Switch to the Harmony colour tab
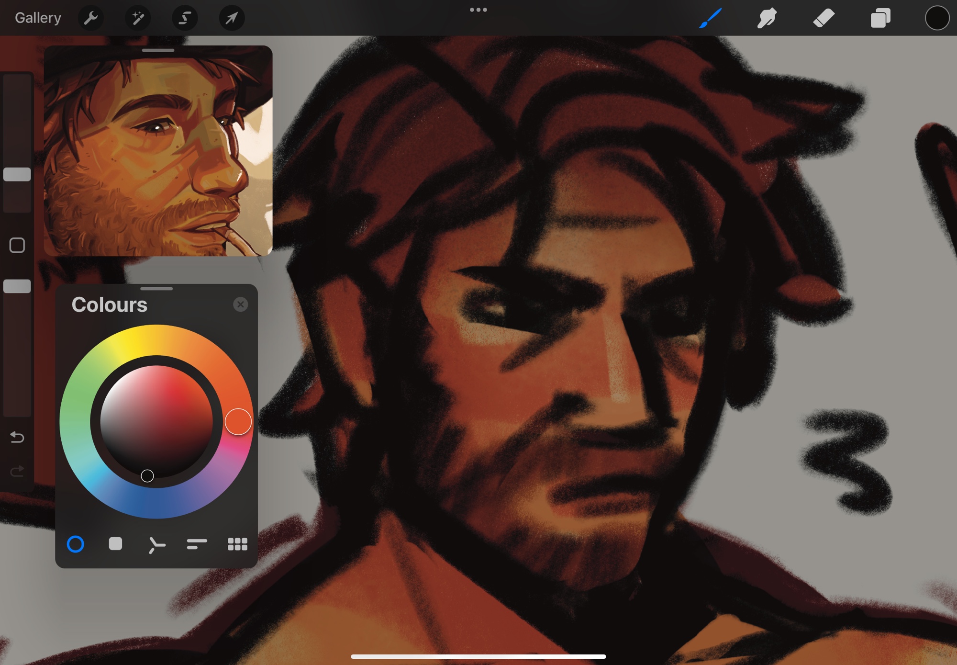 click(156, 544)
